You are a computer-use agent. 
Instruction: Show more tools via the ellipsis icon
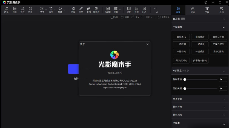[x=155, y=8]
